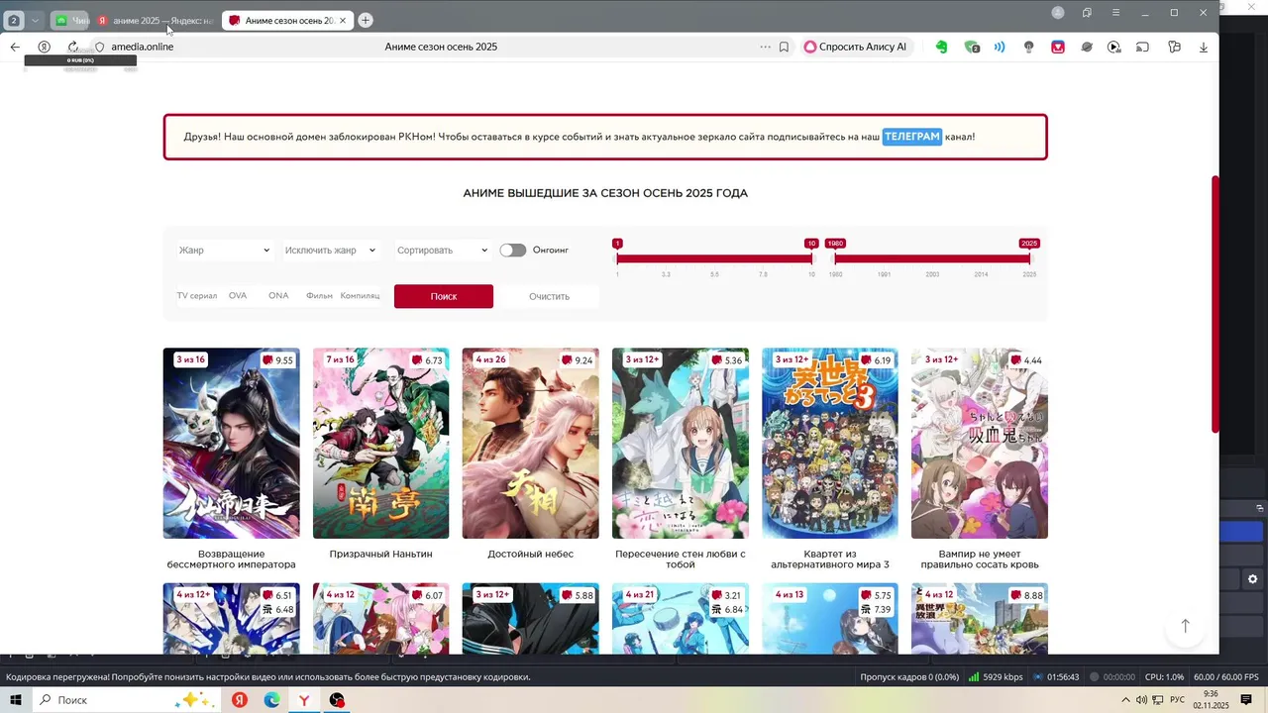Open Yandex home via the Я icon
Image resolution: width=1268 pixels, height=713 pixels.
click(44, 47)
